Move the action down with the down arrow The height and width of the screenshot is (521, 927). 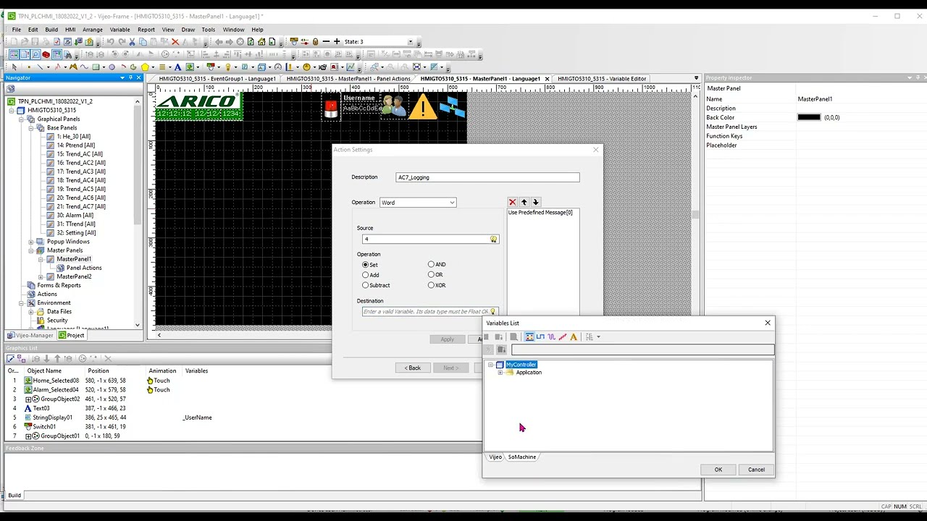(536, 202)
